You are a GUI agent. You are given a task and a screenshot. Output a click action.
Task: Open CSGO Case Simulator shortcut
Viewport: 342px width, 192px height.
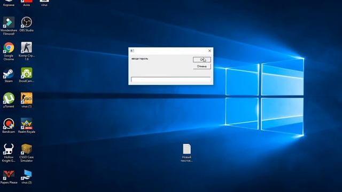(x=26, y=153)
